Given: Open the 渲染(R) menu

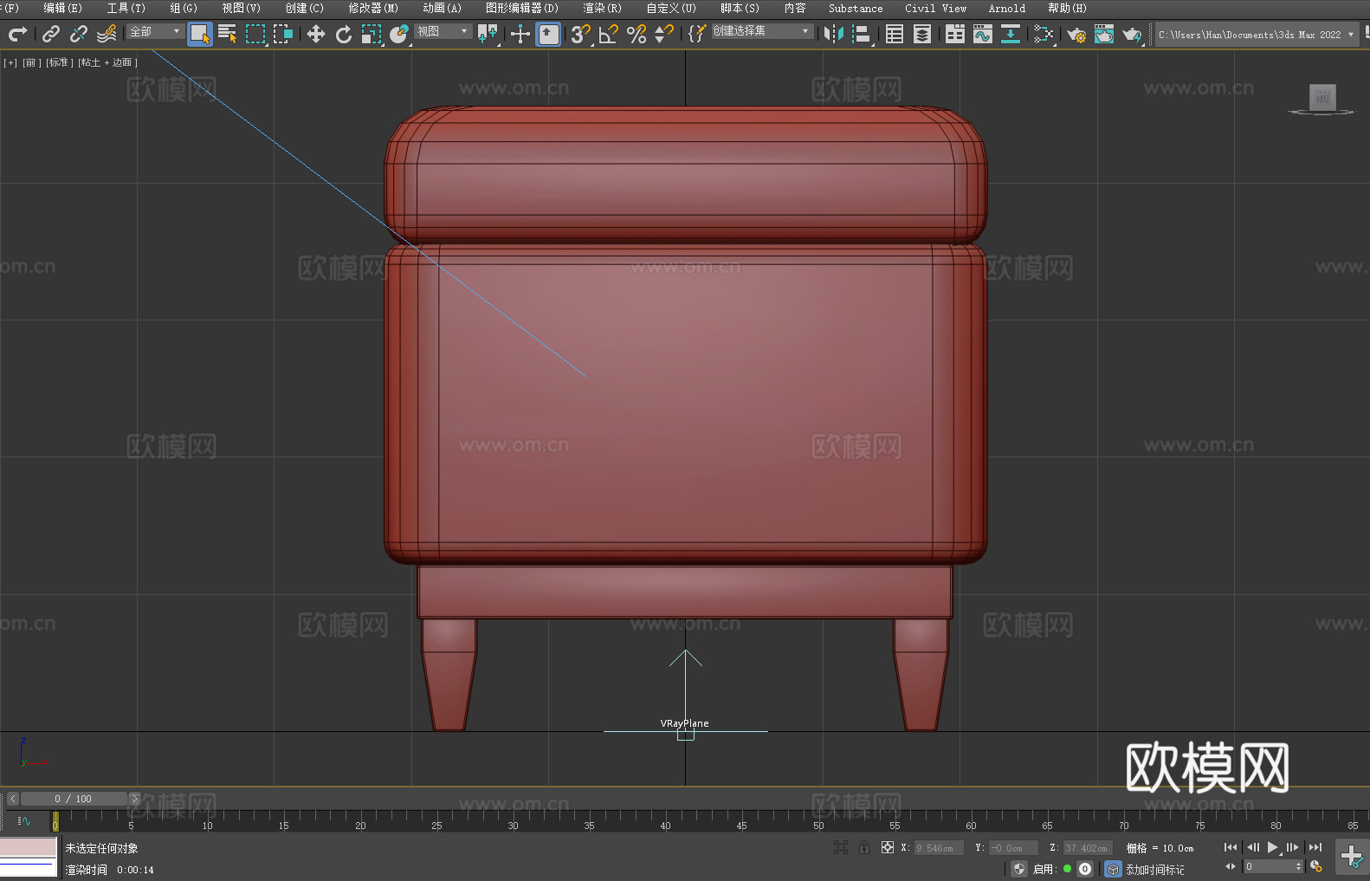Looking at the screenshot, I should [x=602, y=8].
